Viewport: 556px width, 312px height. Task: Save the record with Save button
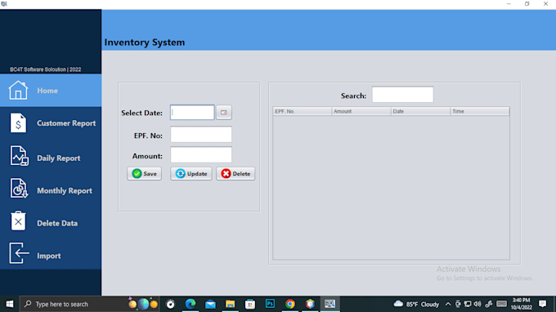click(x=145, y=173)
